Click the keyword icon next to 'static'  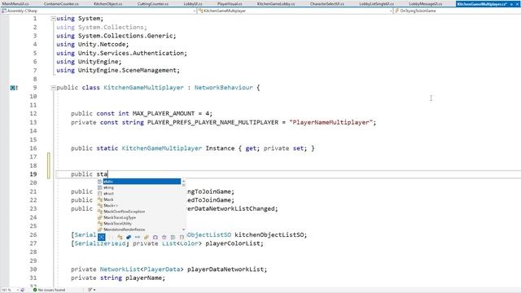click(99, 181)
